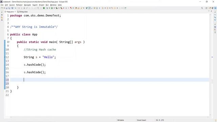Click the Writable status bar field
Screen dimensions: 217x122
coord(121,120)
